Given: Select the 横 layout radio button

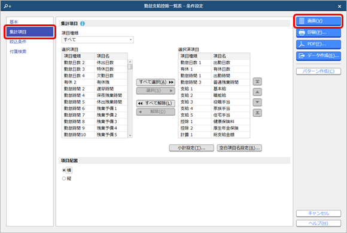Looking at the screenshot, I should click(64, 170).
